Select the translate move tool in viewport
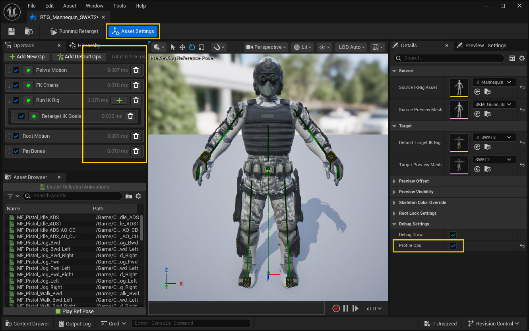 [x=182, y=47]
